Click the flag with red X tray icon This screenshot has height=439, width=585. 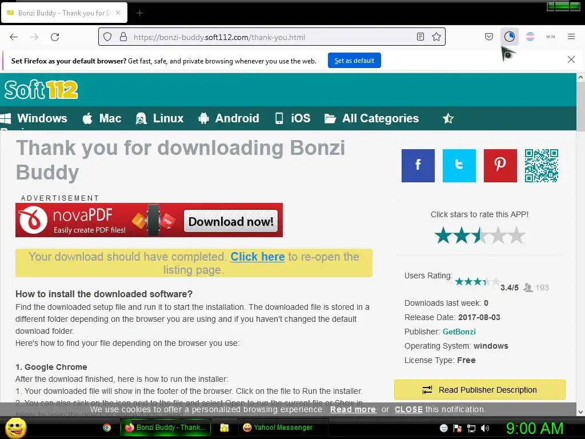(458, 428)
